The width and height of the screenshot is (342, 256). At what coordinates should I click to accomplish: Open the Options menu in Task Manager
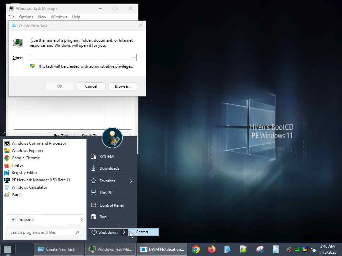pos(26,17)
